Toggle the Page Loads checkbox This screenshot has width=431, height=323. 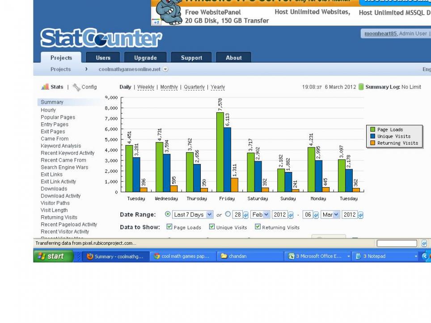point(169,227)
